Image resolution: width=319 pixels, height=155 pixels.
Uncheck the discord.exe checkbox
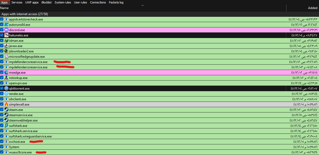2,30
